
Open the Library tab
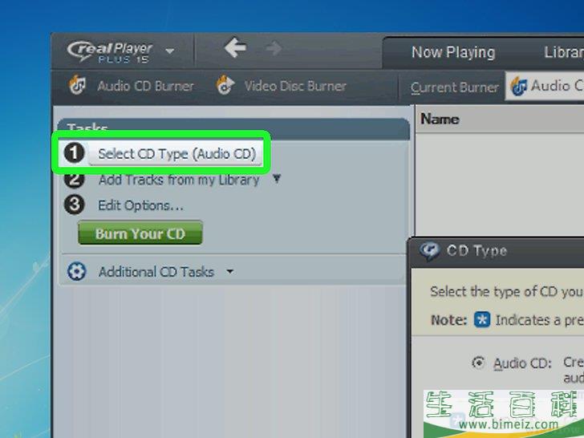click(x=563, y=52)
